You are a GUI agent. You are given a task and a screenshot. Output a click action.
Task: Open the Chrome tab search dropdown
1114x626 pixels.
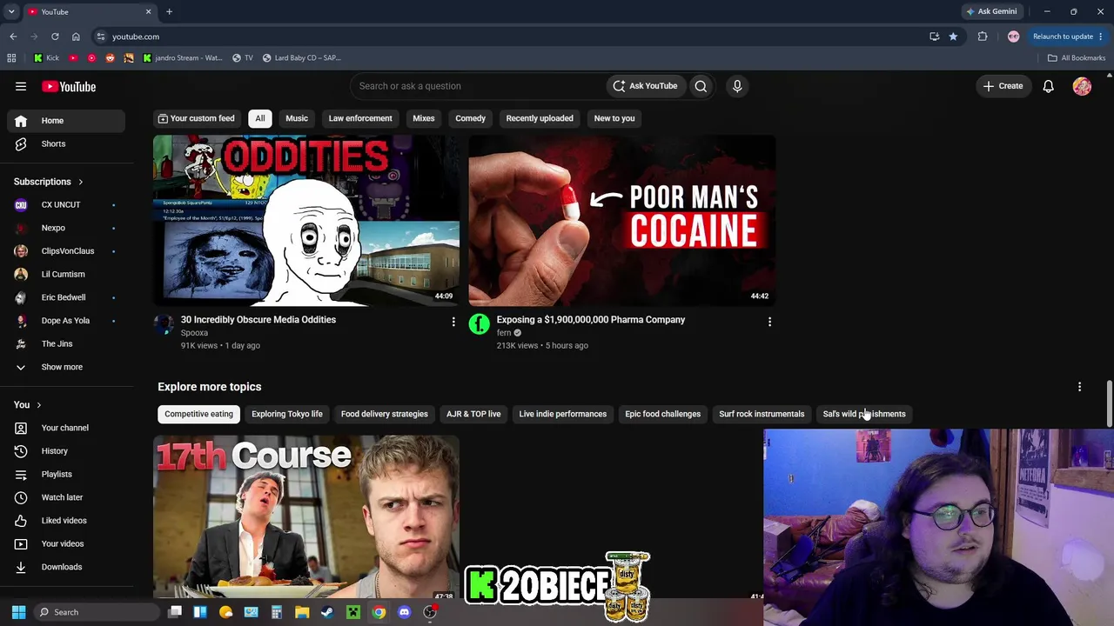tap(11, 12)
